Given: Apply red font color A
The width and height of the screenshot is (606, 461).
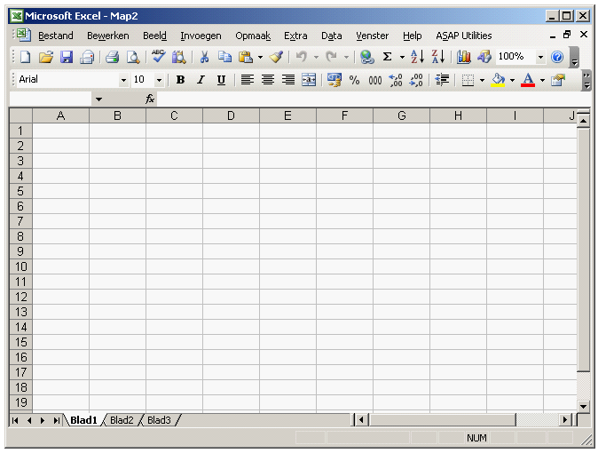Looking at the screenshot, I should point(528,80).
